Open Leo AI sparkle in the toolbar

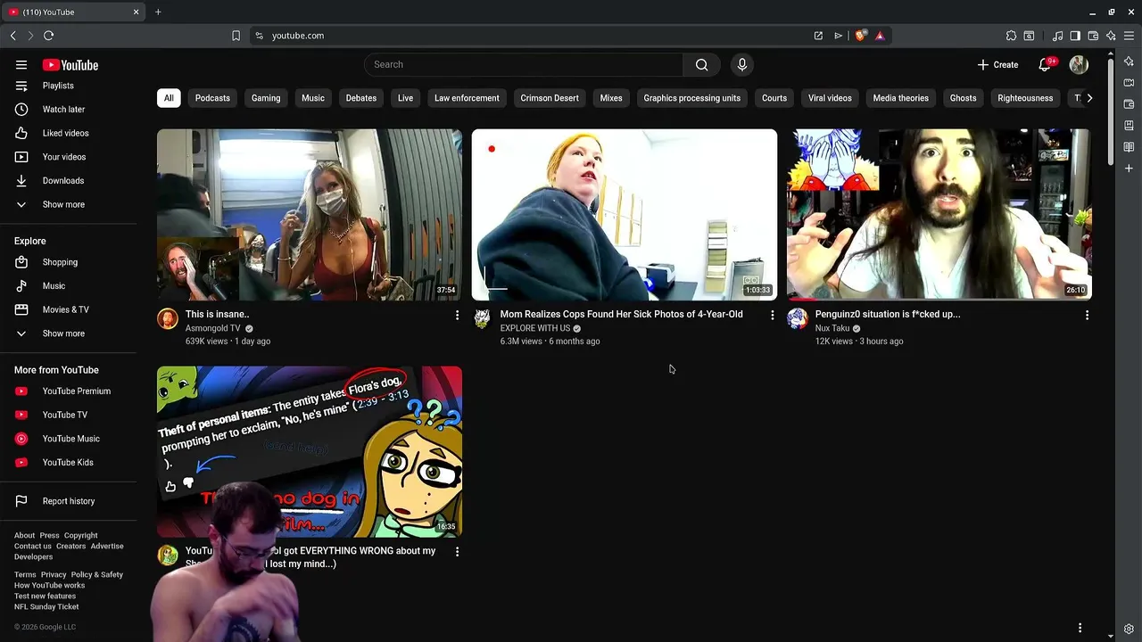click(x=1111, y=36)
